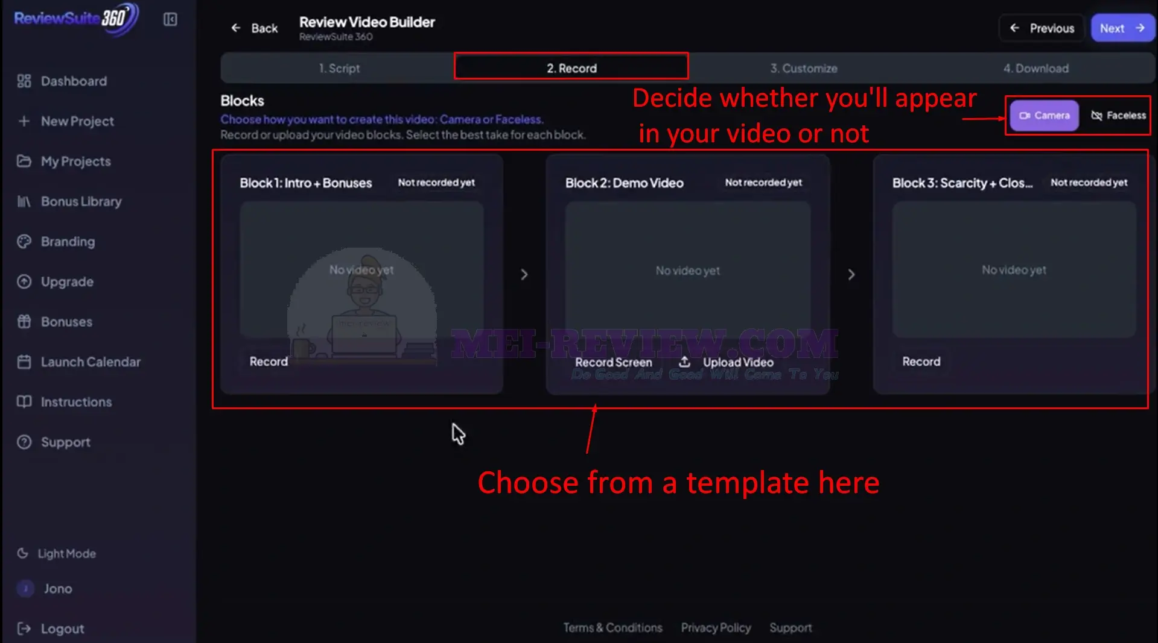Open Support in the sidebar

54,442
